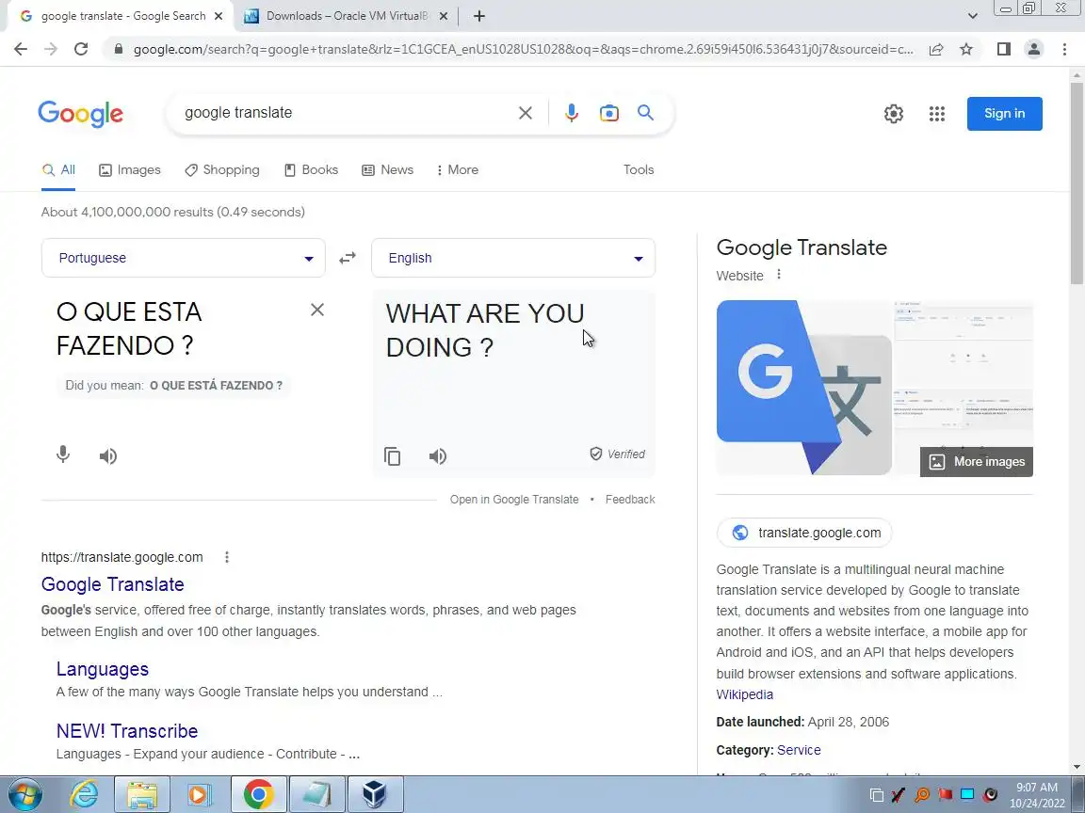Select the All results tab
Screen dimensions: 1085x813
[x=58, y=170]
